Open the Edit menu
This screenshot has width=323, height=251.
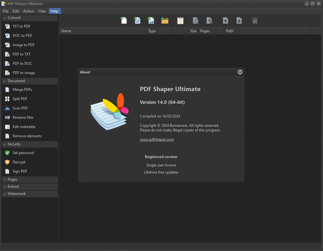tap(16, 11)
